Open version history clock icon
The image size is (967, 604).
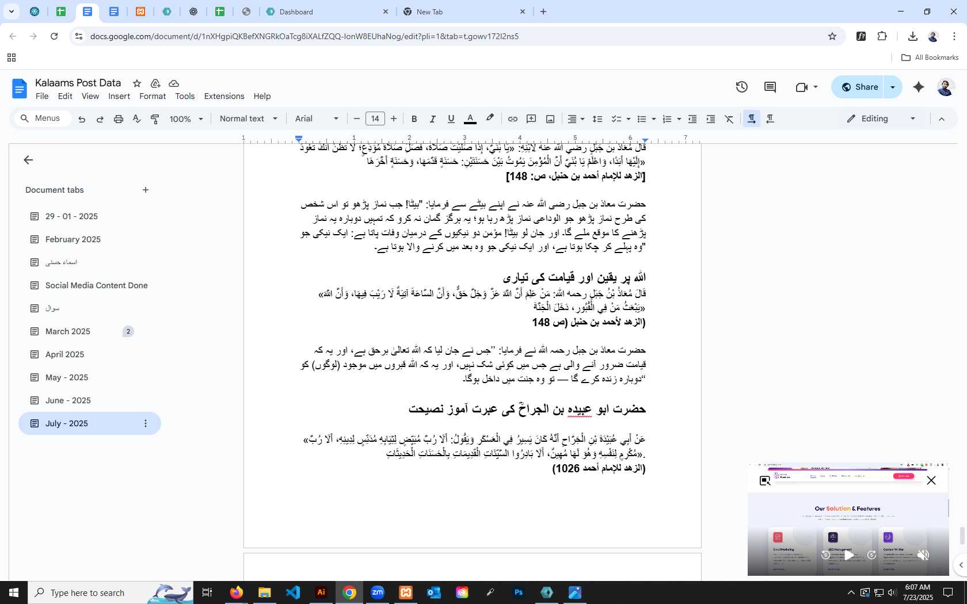click(742, 87)
